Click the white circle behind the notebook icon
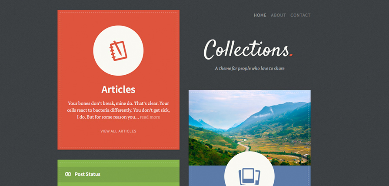 pos(118,50)
